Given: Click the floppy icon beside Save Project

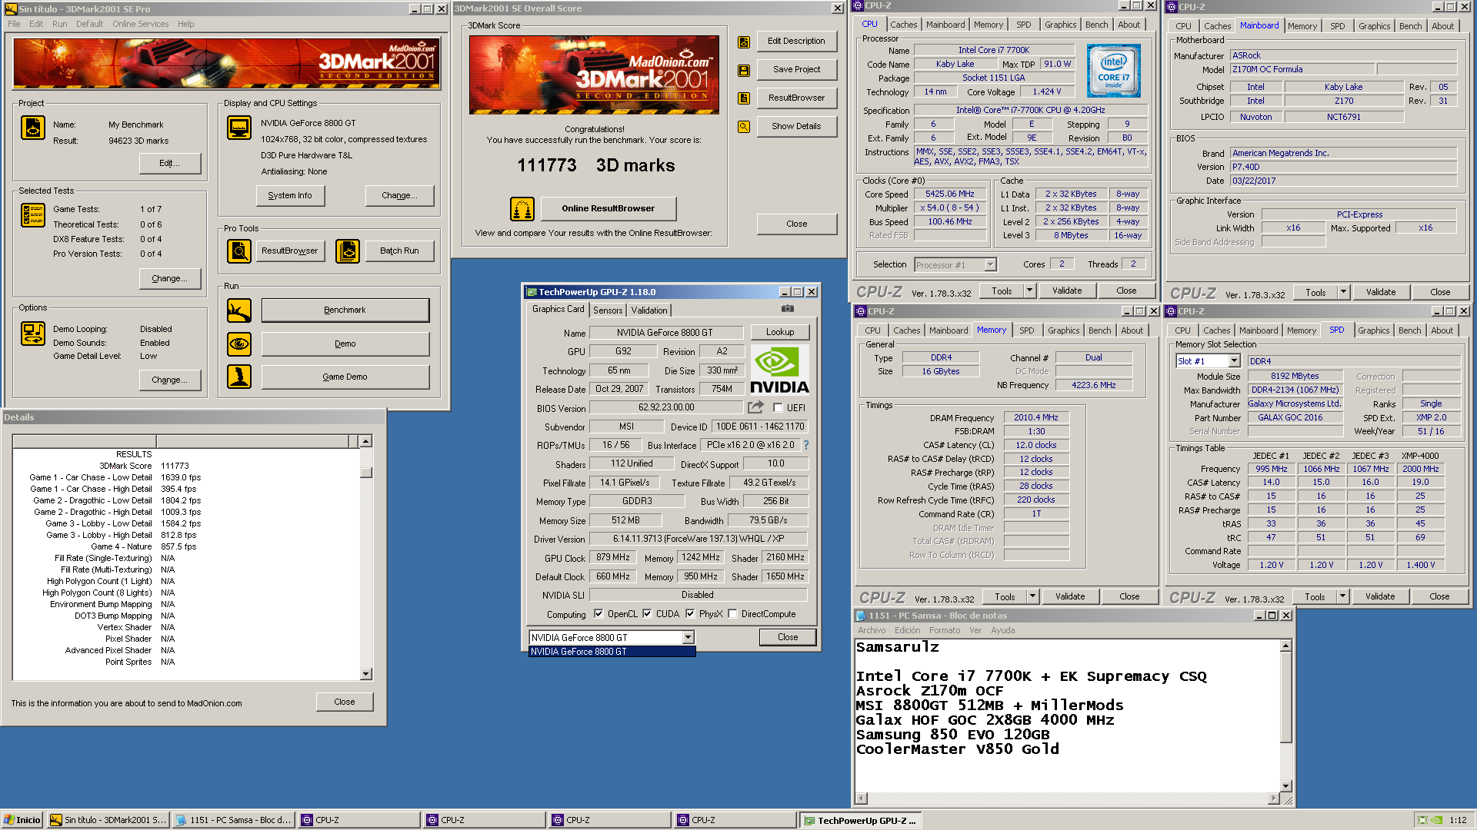Looking at the screenshot, I should point(744,70).
